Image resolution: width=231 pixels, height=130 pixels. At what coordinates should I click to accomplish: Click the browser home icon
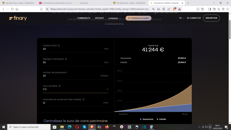point(17,9)
